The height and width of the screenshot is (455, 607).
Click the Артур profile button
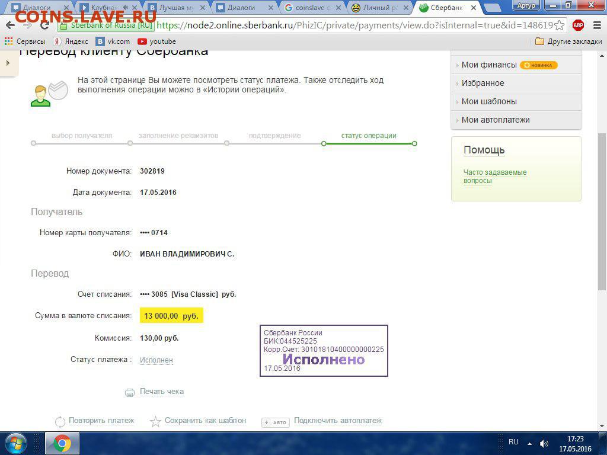point(526,5)
